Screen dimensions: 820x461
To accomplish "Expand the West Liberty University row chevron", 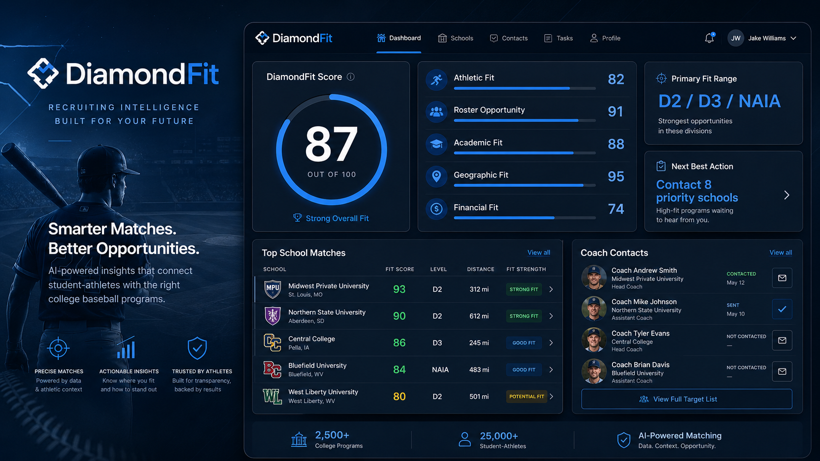I will [551, 396].
